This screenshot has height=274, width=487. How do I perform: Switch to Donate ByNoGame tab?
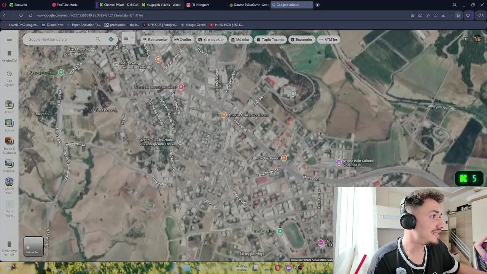coord(249,5)
